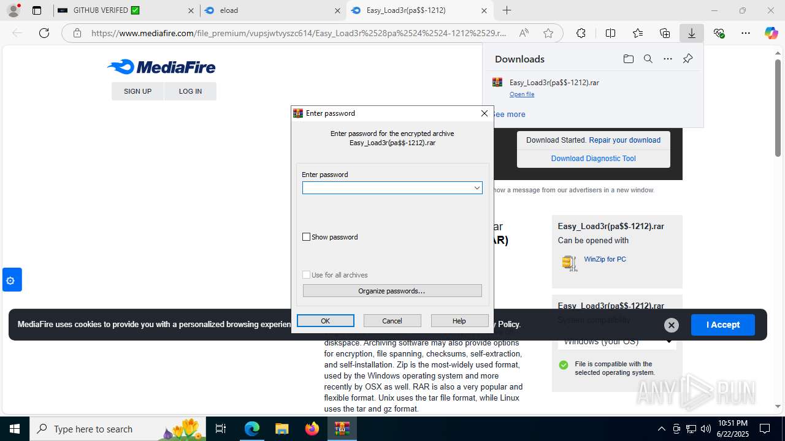The image size is (785, 441).
Task: Click Cancel in Enter password dialog
Action: (x=392, y=321)
